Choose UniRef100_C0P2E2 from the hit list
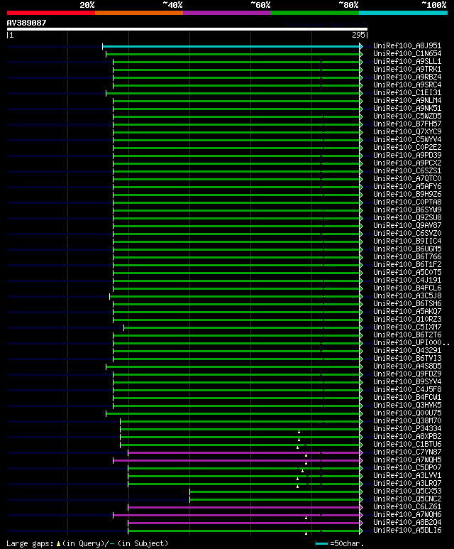454x549 pixels. coord(407,148)
